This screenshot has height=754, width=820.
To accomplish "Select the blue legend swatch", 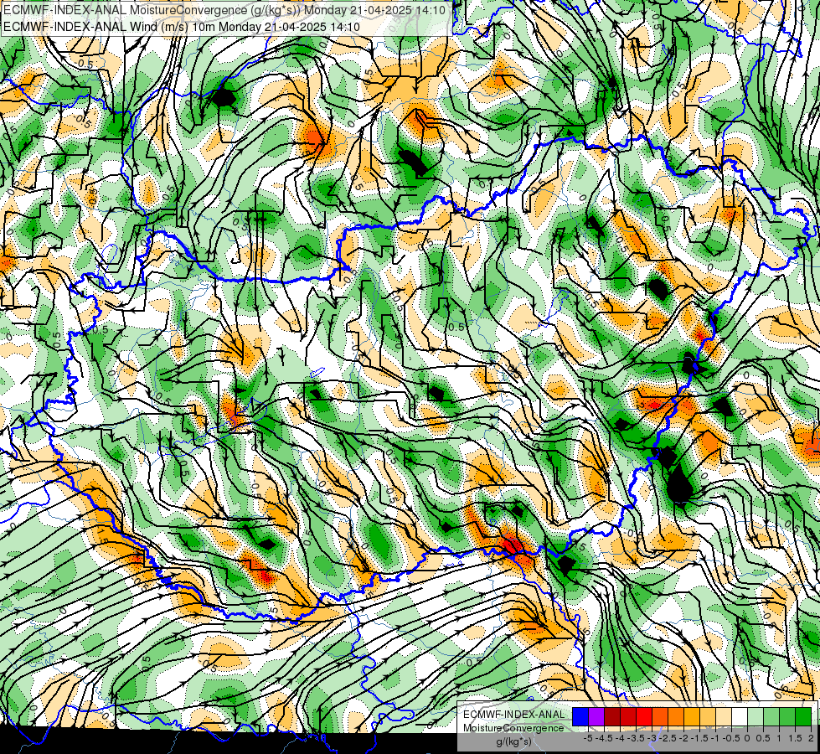I will (580, 716).
